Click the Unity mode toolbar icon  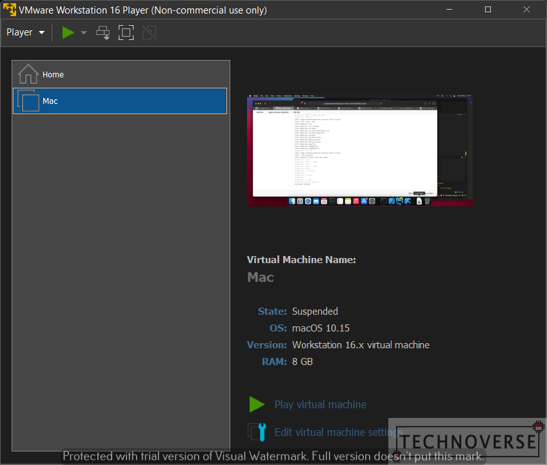coord(149,33)
